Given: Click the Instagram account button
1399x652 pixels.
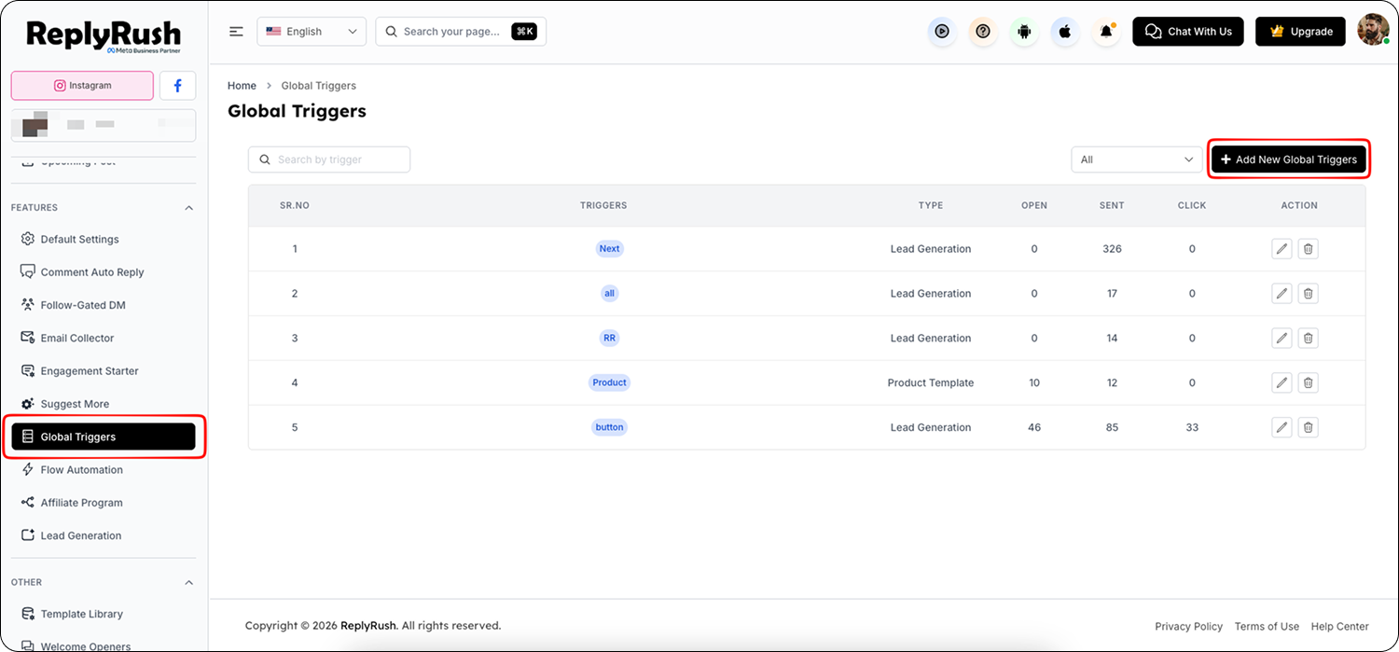Looking at the screenshot, I should pyautogui.click(x=82, y=86).
